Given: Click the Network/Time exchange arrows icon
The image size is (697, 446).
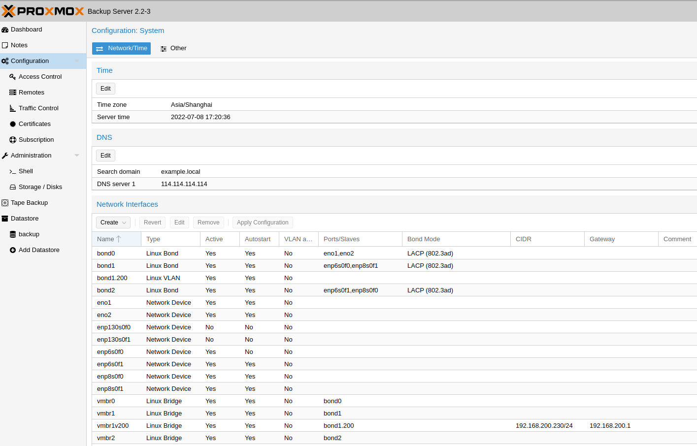Looking at the screenshot, I should pyautogui.click(x=100, y=49).
